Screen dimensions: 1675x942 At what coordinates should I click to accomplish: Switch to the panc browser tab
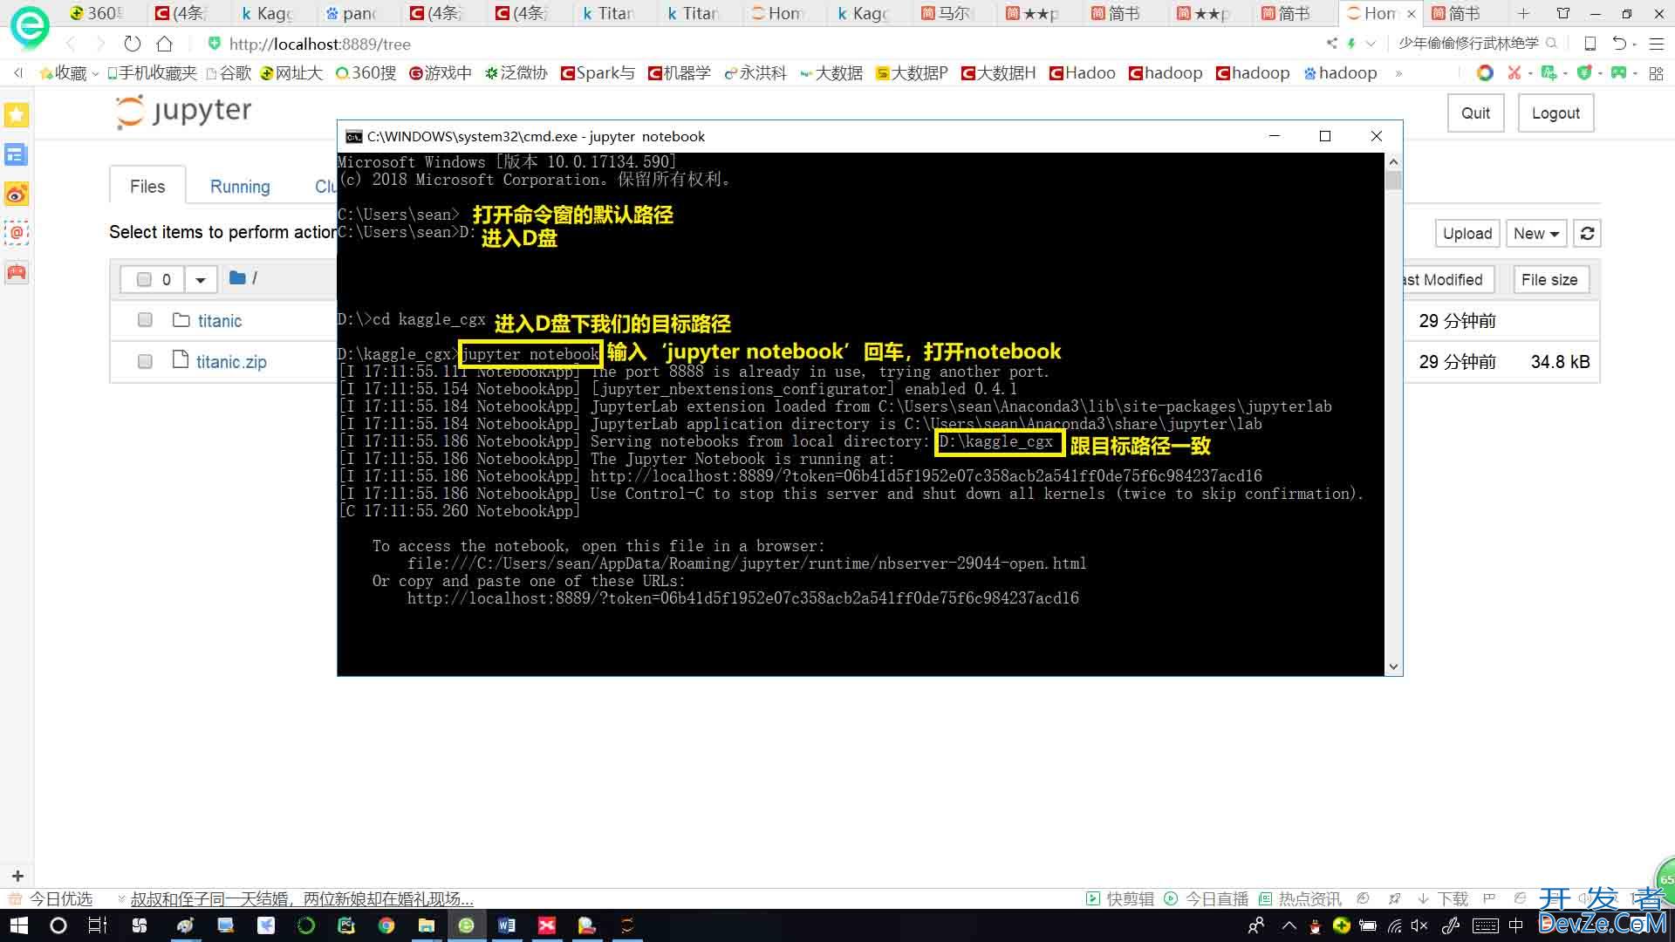coord(352,13)
